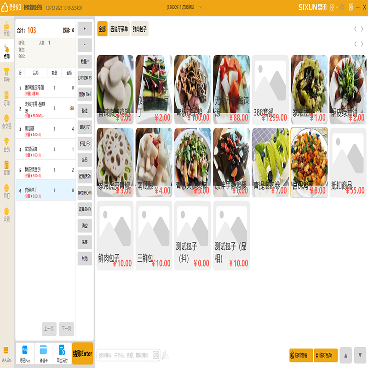Add the 青提泡泡卷 ¥7.00 dish
368x368 pixels.
coord(270,163)
